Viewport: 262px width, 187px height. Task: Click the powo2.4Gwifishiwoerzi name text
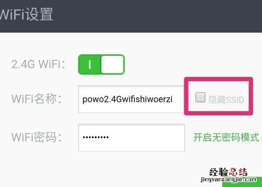(127, 99)
